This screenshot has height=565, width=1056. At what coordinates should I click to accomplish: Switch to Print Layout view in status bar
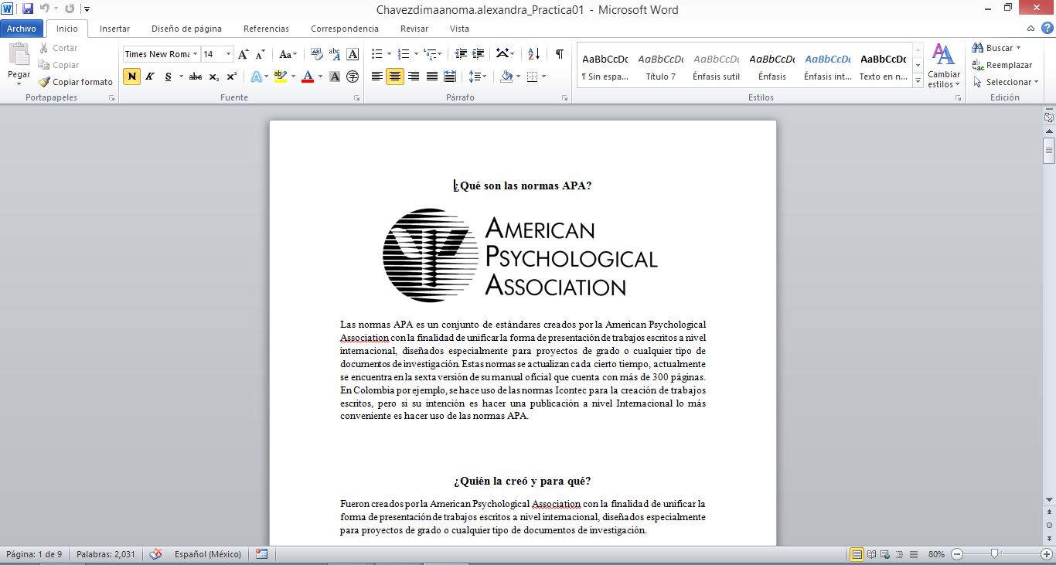[857, 554]
